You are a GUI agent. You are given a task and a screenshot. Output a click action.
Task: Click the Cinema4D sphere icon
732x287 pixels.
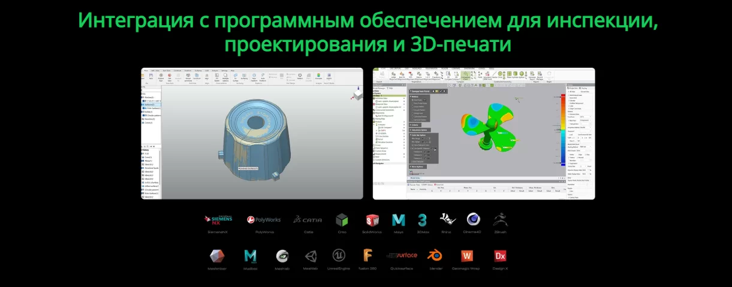click(x=472, y=220)
